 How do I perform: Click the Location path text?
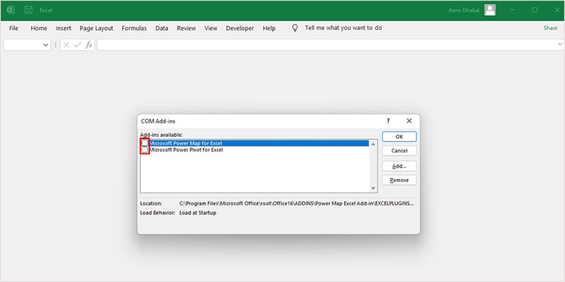pyautogui.click(x=297, y=204)
